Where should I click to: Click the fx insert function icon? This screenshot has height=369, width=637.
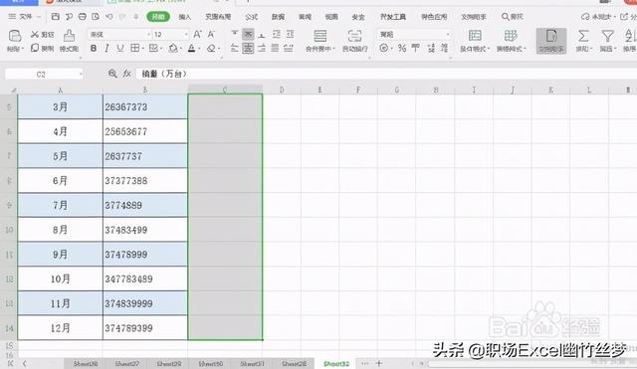point(126,74)
